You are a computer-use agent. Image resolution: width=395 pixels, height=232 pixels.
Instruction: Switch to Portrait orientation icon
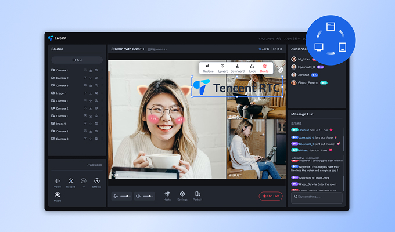(198, 194)
